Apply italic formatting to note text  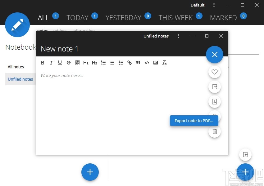tap(51, 63)
